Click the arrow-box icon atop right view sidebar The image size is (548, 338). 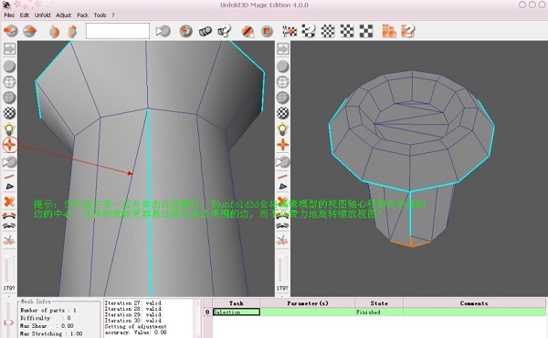pos(282,49)
